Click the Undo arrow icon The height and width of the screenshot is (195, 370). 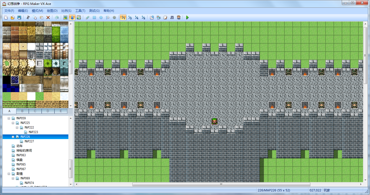tap(57, 17)
